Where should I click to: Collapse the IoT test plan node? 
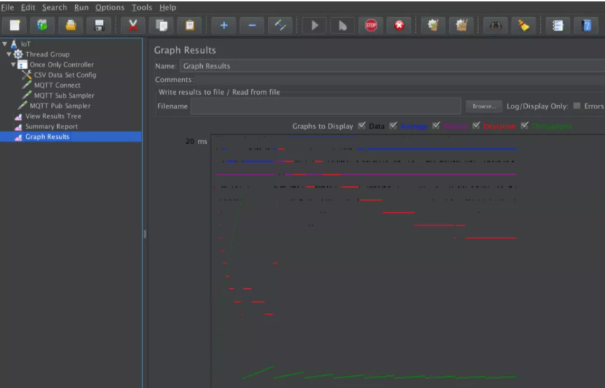[x=4, y=44]
